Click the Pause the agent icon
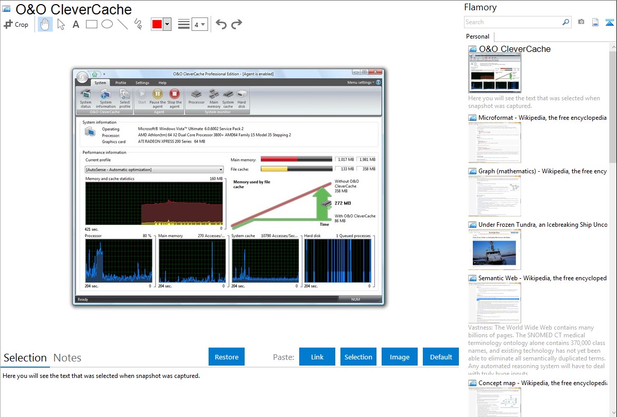Screen dimensions: 617x417 point(158,98)
